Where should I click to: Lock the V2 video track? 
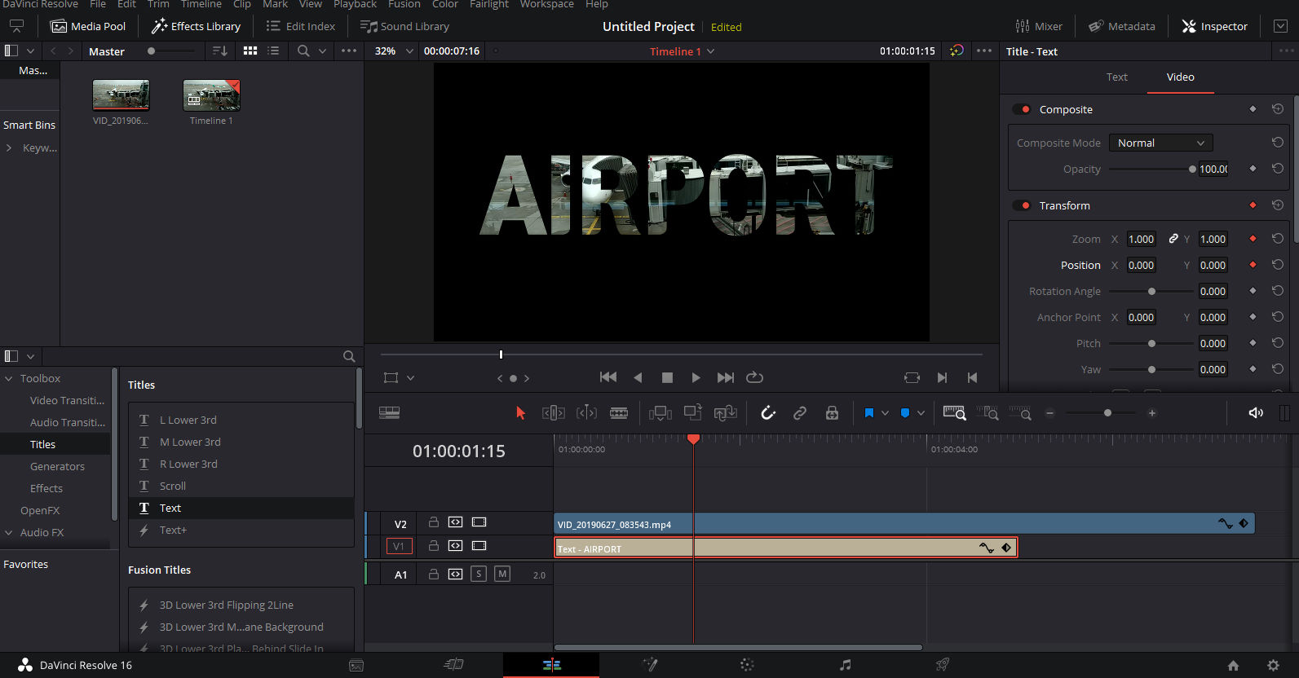434,522
